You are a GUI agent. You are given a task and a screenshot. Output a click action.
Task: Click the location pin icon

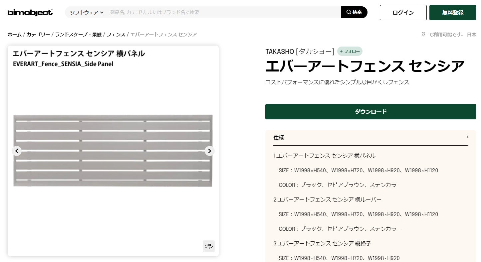click(x=423, y=35)
